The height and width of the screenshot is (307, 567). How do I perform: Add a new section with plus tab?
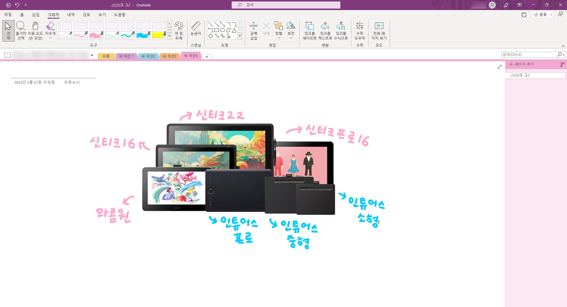coord(207,56)
